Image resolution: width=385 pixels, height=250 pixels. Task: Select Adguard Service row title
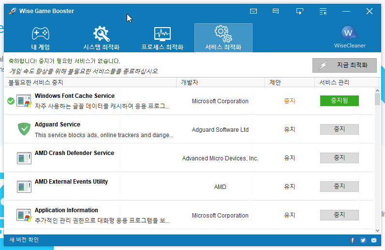click(x=58, y=124)
